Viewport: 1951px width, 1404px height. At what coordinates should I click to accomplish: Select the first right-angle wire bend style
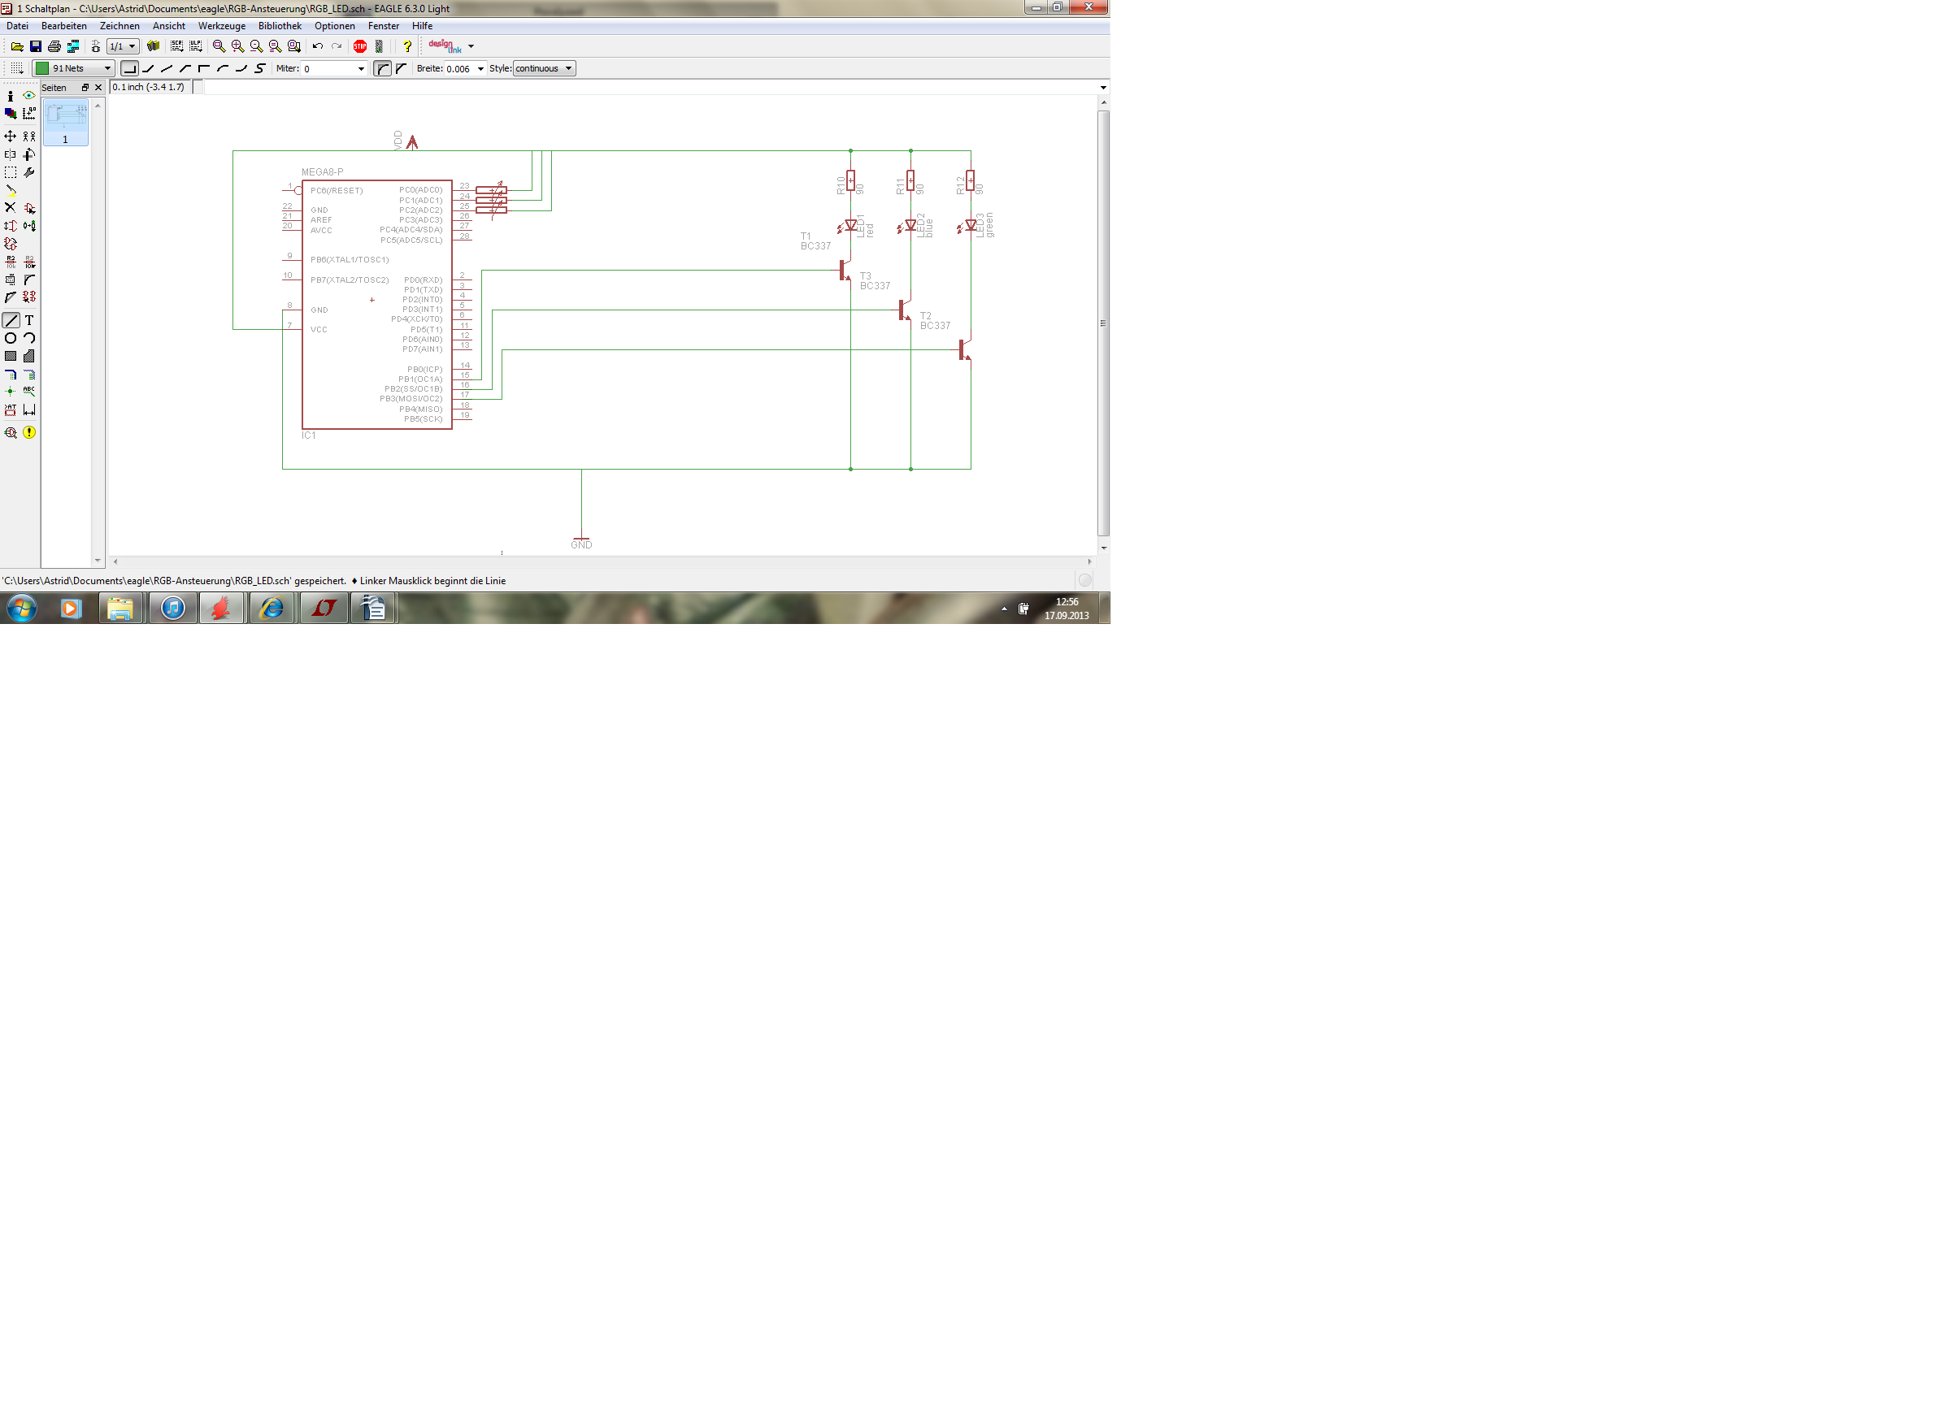[x=129, y=69]
